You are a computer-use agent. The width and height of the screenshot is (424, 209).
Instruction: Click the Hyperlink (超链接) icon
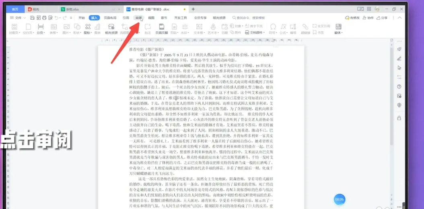click(305, 27)
